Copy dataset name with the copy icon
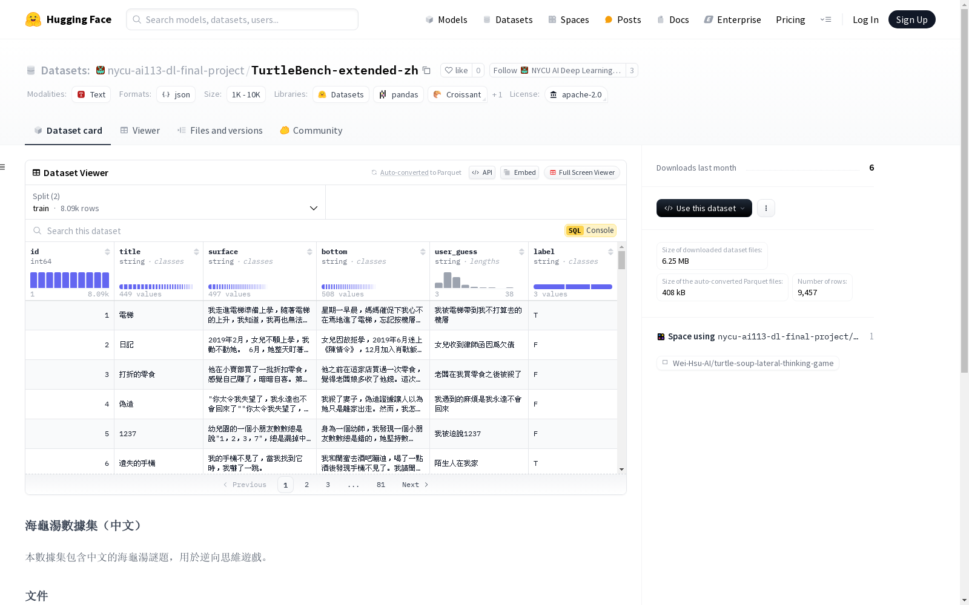The height and width of the screenshot is (605, 969). [x=426, y=70]
